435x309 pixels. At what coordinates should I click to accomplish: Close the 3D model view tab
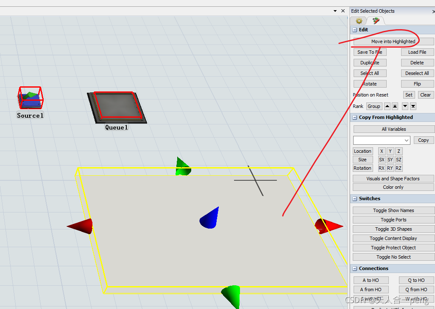point(343,11)
